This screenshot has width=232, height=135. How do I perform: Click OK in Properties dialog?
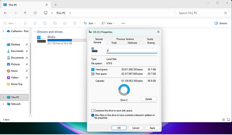click(119, 128)
